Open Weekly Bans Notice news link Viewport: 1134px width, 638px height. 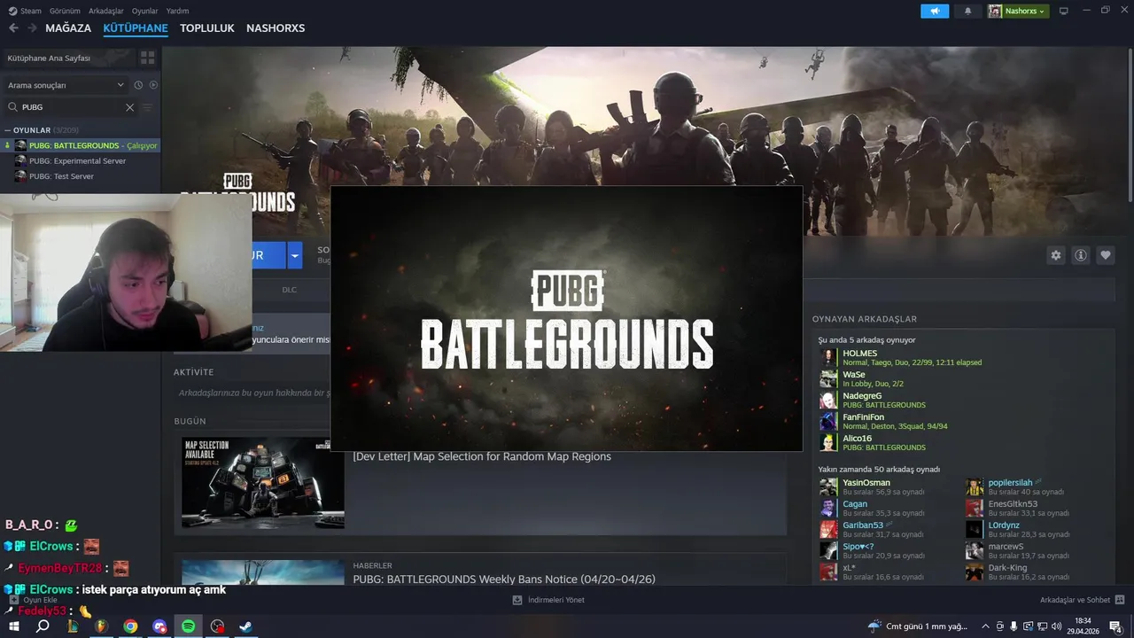pyautogui.click(x=504, y=580)
